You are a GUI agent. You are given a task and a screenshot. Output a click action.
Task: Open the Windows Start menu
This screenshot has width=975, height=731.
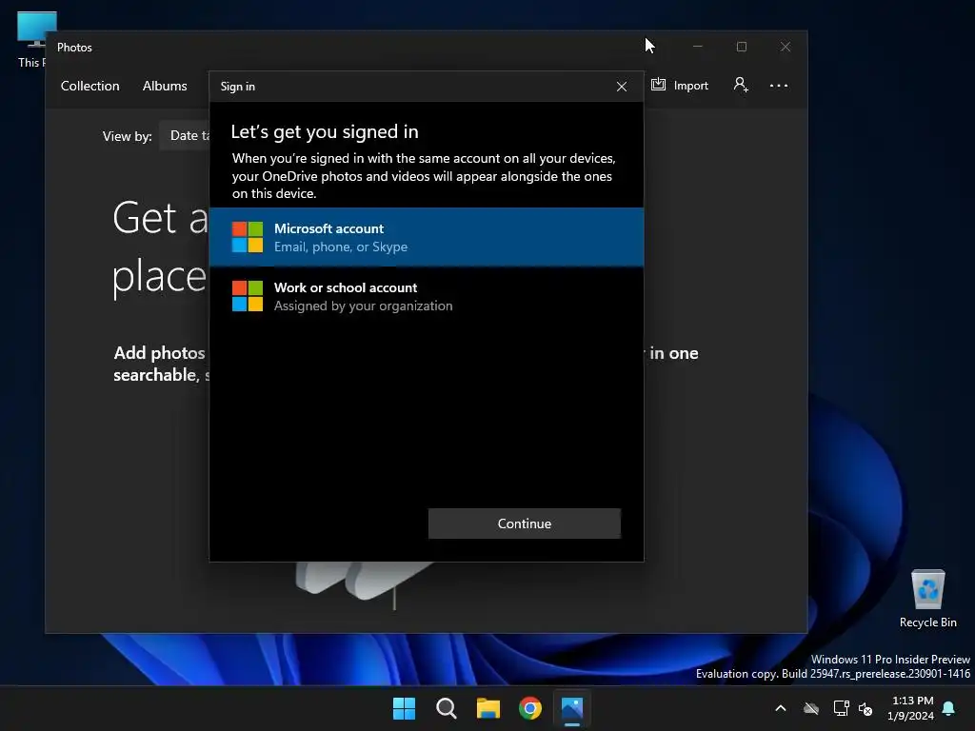[404, 708]
